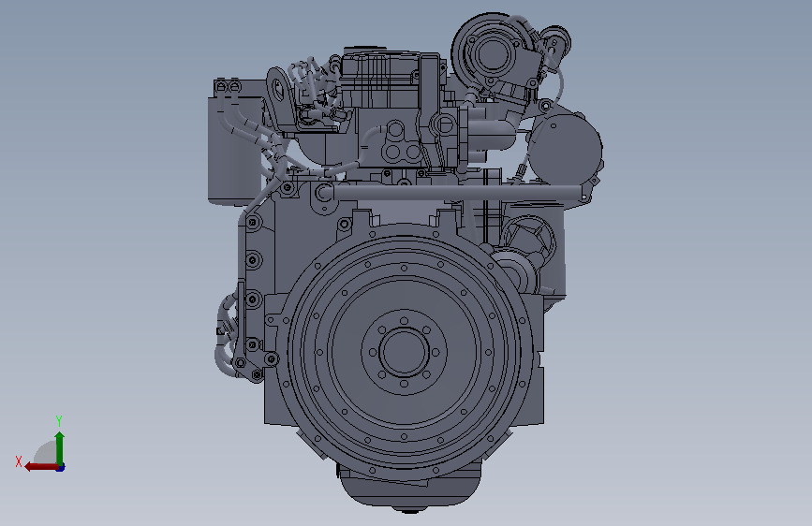Select the oil pan sump at the engine bottom
Screen dimensions: 812x526
point(409,487)
